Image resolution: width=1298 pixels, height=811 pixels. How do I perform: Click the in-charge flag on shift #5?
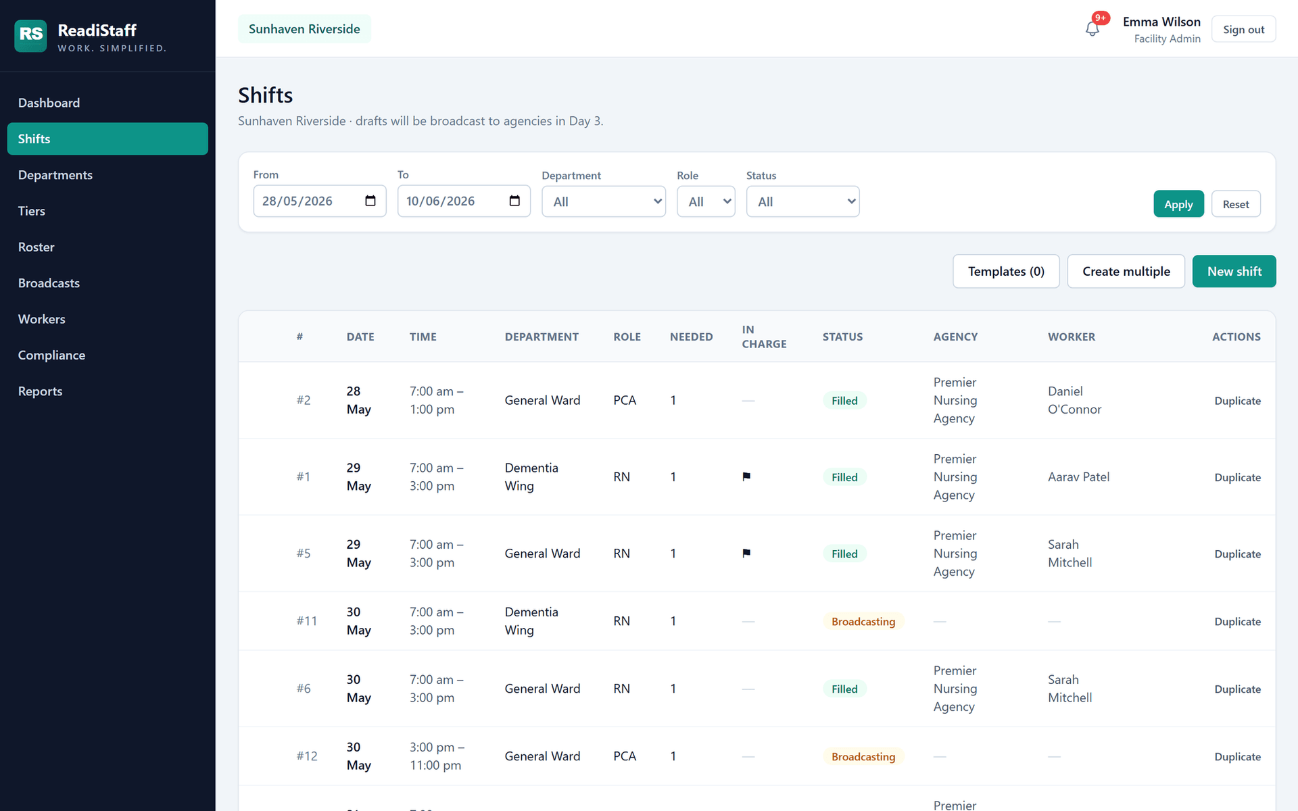pyautogui.click(x=746, y=553)
